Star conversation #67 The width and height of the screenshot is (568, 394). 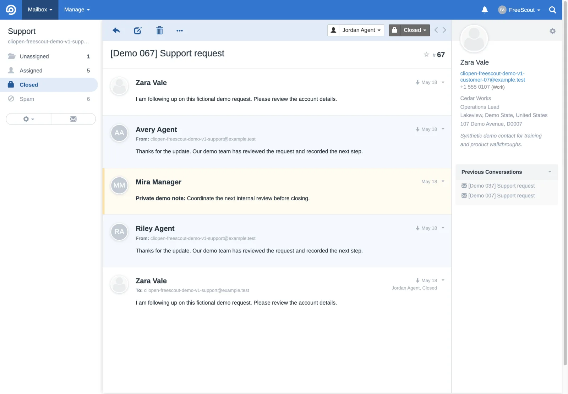coord(426,54)
